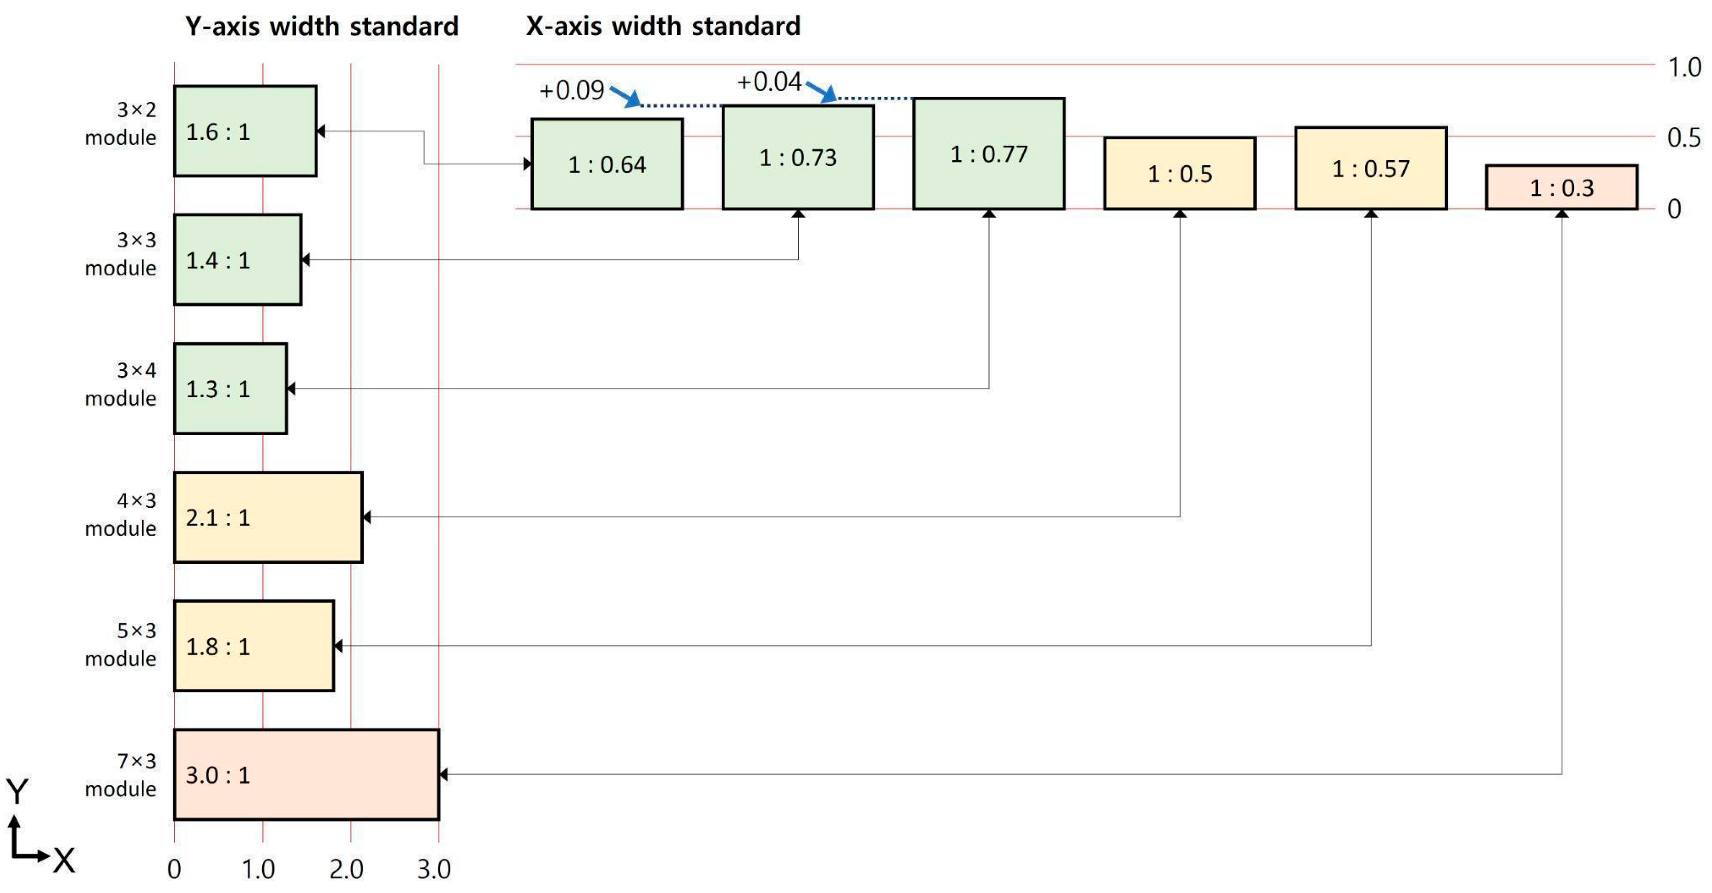The width and height of the screenshot is (1712, 893).
Task: Click the 4×3 module label
Action: pyautogui.click(x=122, y=514)
